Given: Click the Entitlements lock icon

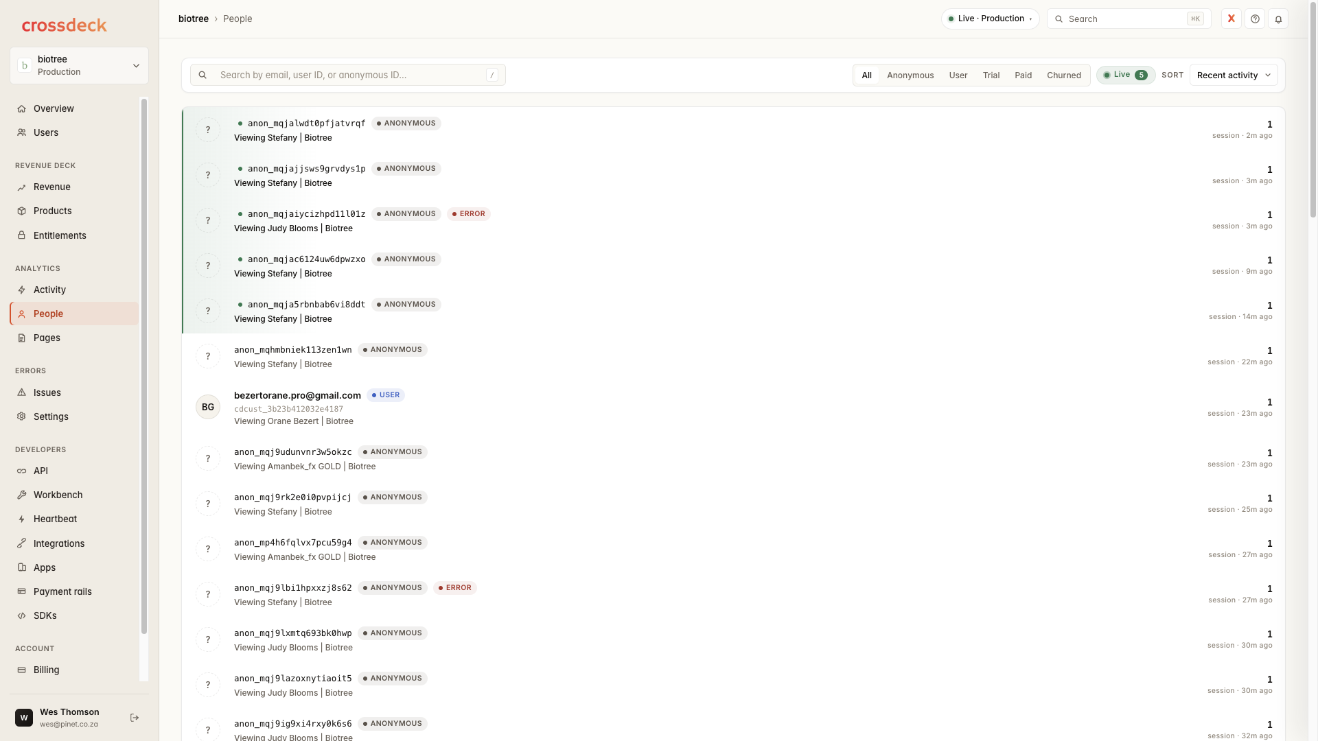Looking at the screenshot, I should pos(22,235).
